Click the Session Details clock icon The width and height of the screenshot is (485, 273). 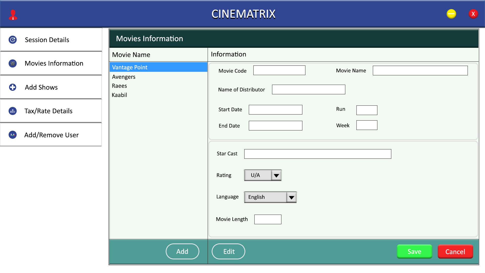click(x=13, y=40)
